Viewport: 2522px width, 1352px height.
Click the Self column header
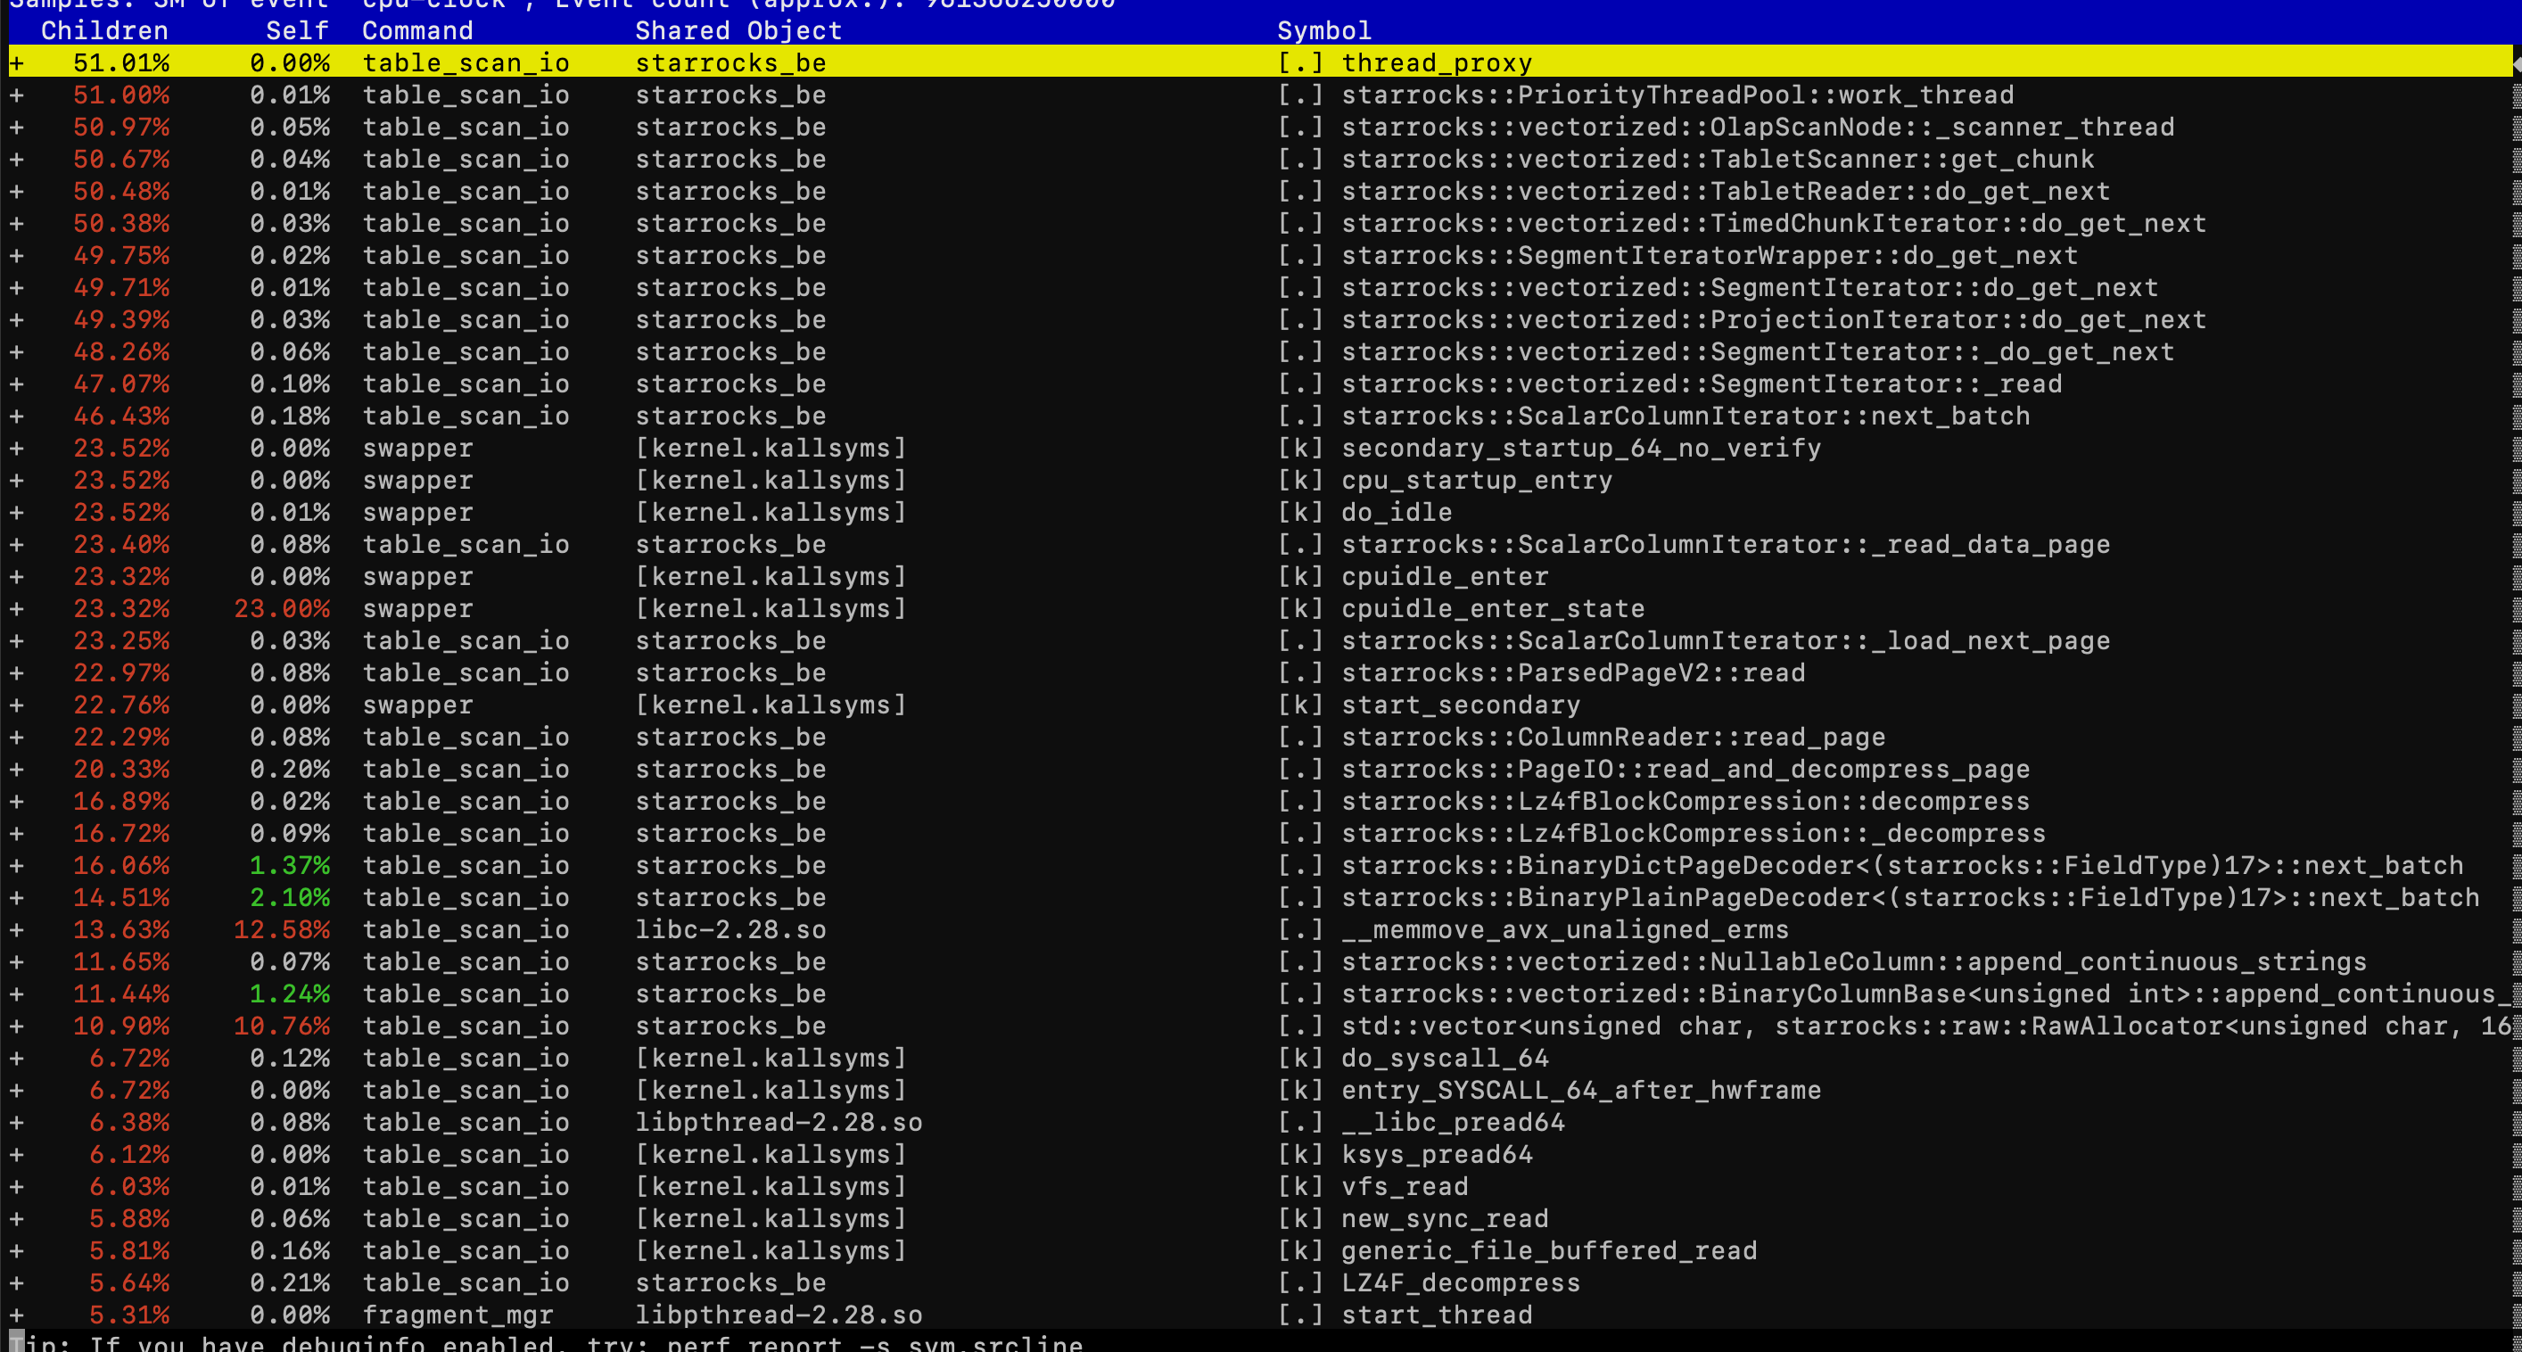pos(297,30)
